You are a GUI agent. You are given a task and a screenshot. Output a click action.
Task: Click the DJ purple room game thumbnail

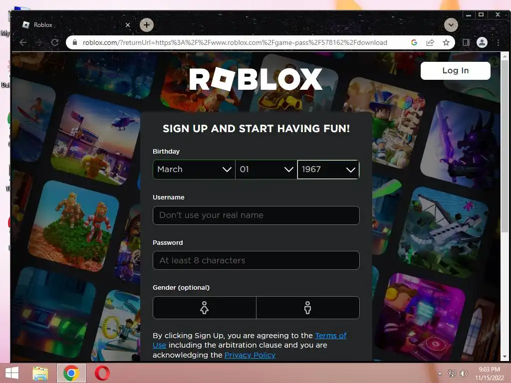click(420, 318)
